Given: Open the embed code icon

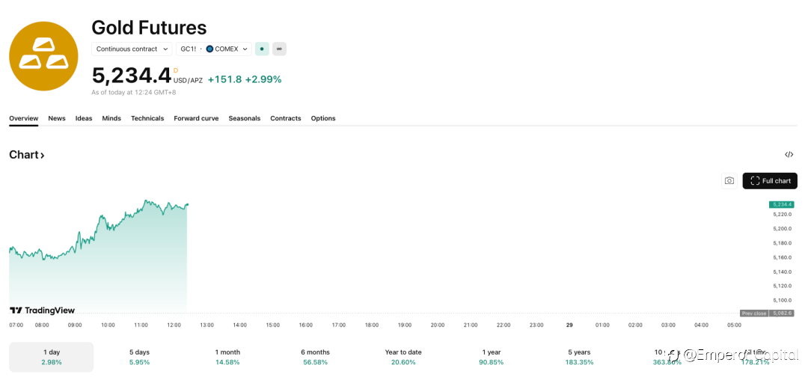Looking at the screenshot, I should tap(789, 155).
